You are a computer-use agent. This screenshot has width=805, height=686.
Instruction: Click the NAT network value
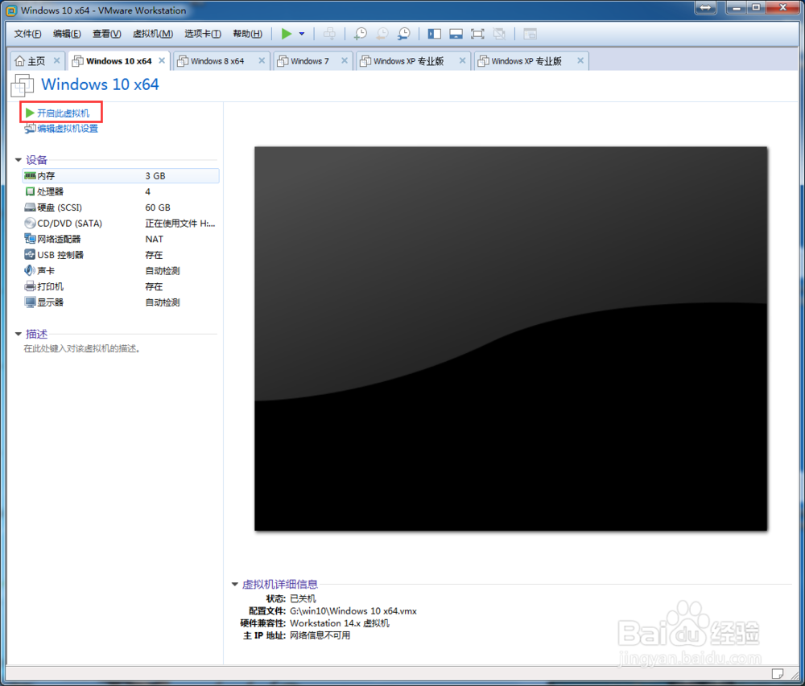pyautogui.click(x=154, y=240)
